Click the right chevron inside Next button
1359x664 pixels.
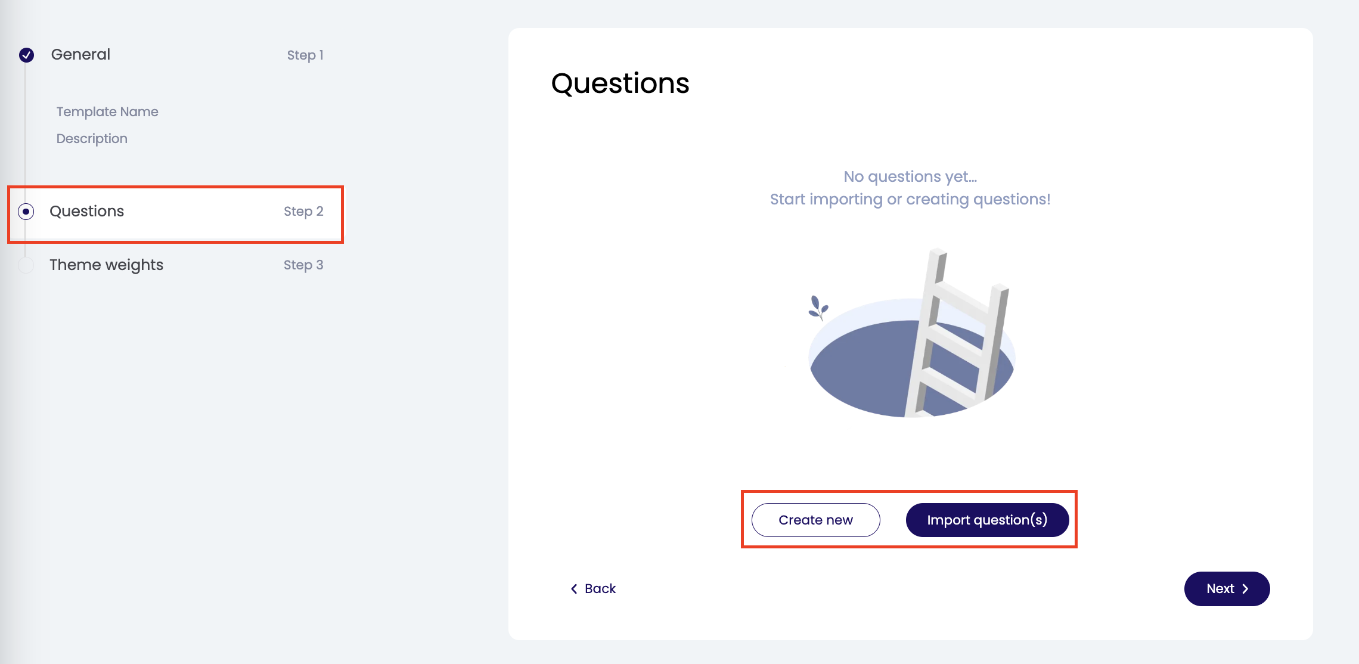point(1245,589)
